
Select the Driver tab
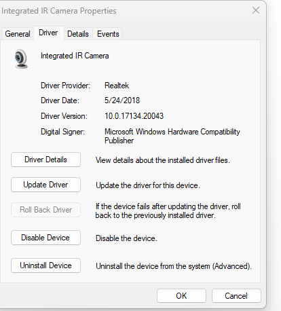[48, 33]
